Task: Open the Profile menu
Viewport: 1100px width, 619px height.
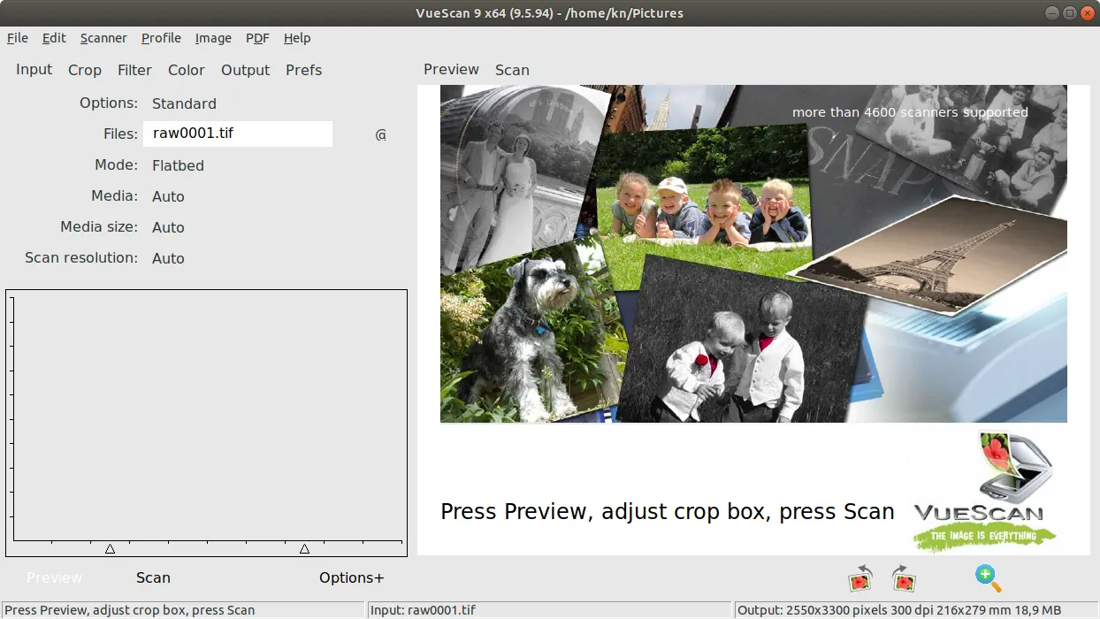Action: click(x=161, y=38)
